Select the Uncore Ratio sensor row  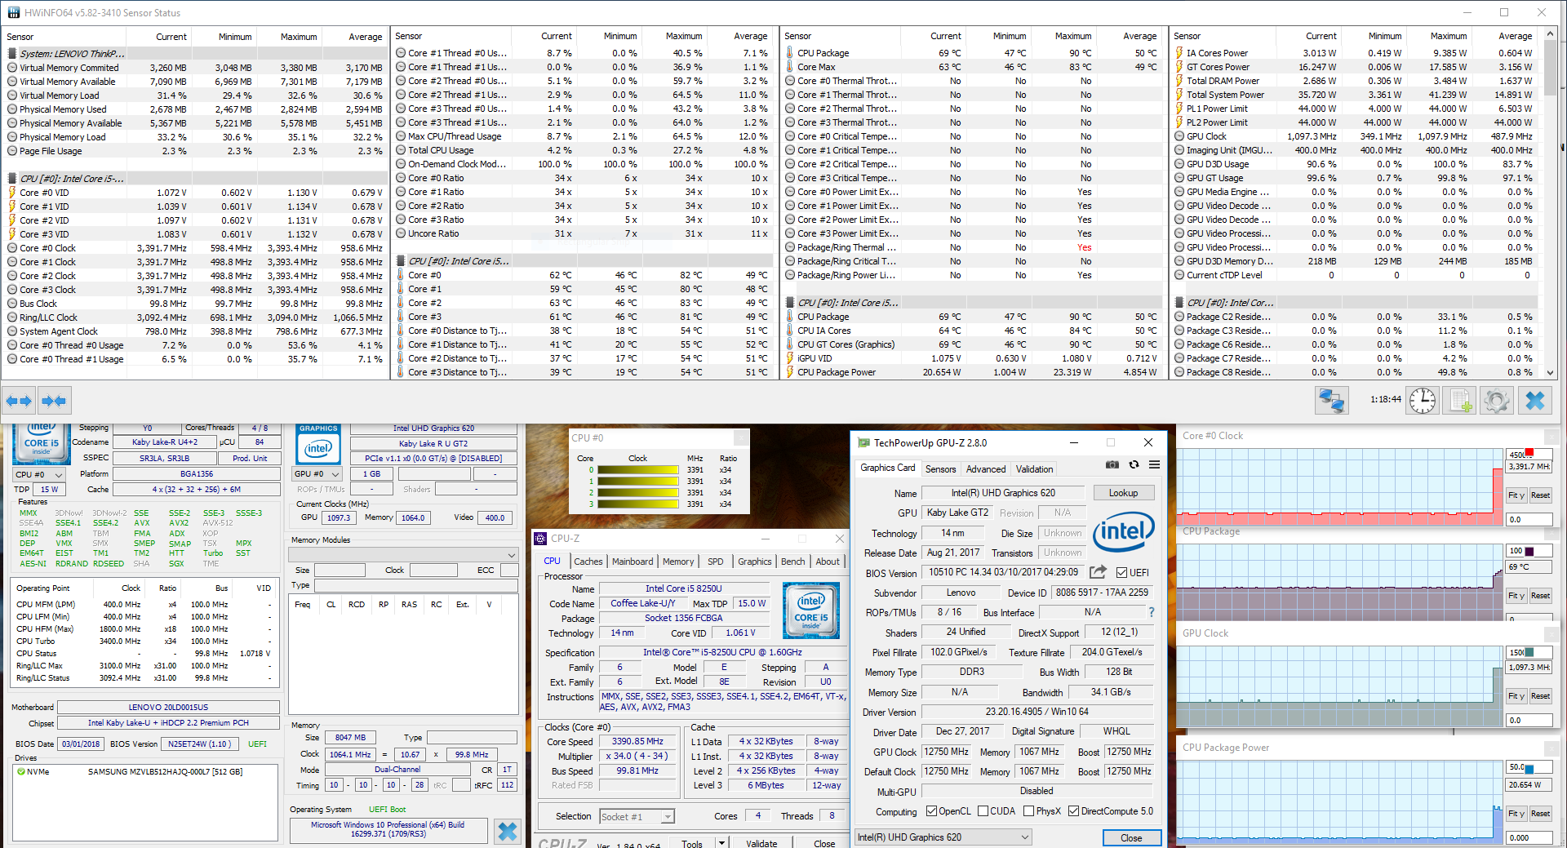(x=582, y=233)
